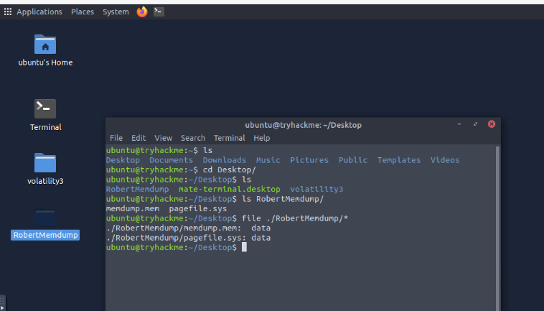This screenshot has width=544, height=311.
Task: Open the terminal Edit menu
Action: (x=139, y=138)
